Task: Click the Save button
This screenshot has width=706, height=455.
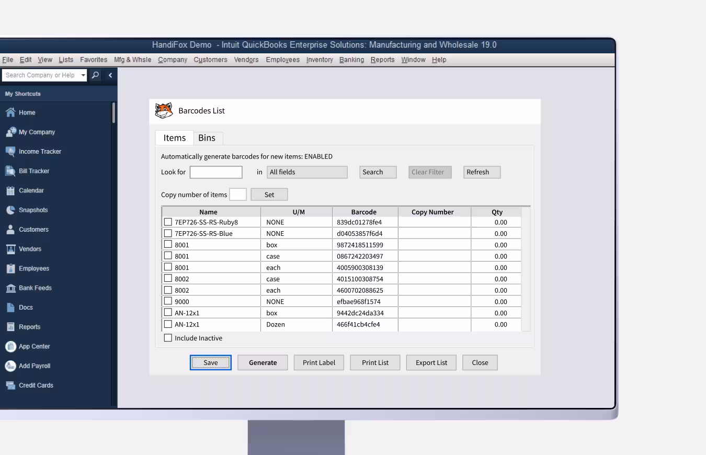Action: pos(211,362)
